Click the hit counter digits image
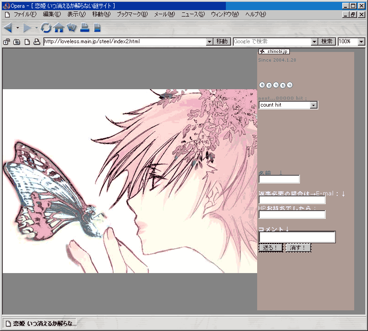Image resolution: width=368 pixels, height=331 pixels. click(x=276, y=85)
